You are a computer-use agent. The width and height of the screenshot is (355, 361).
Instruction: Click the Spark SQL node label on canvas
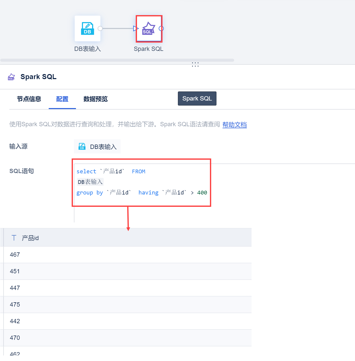click(149, 49)
